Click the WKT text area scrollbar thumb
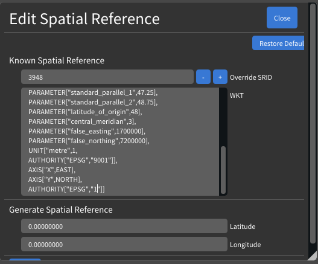The image size is (318, 264). (x=223, y=170)
